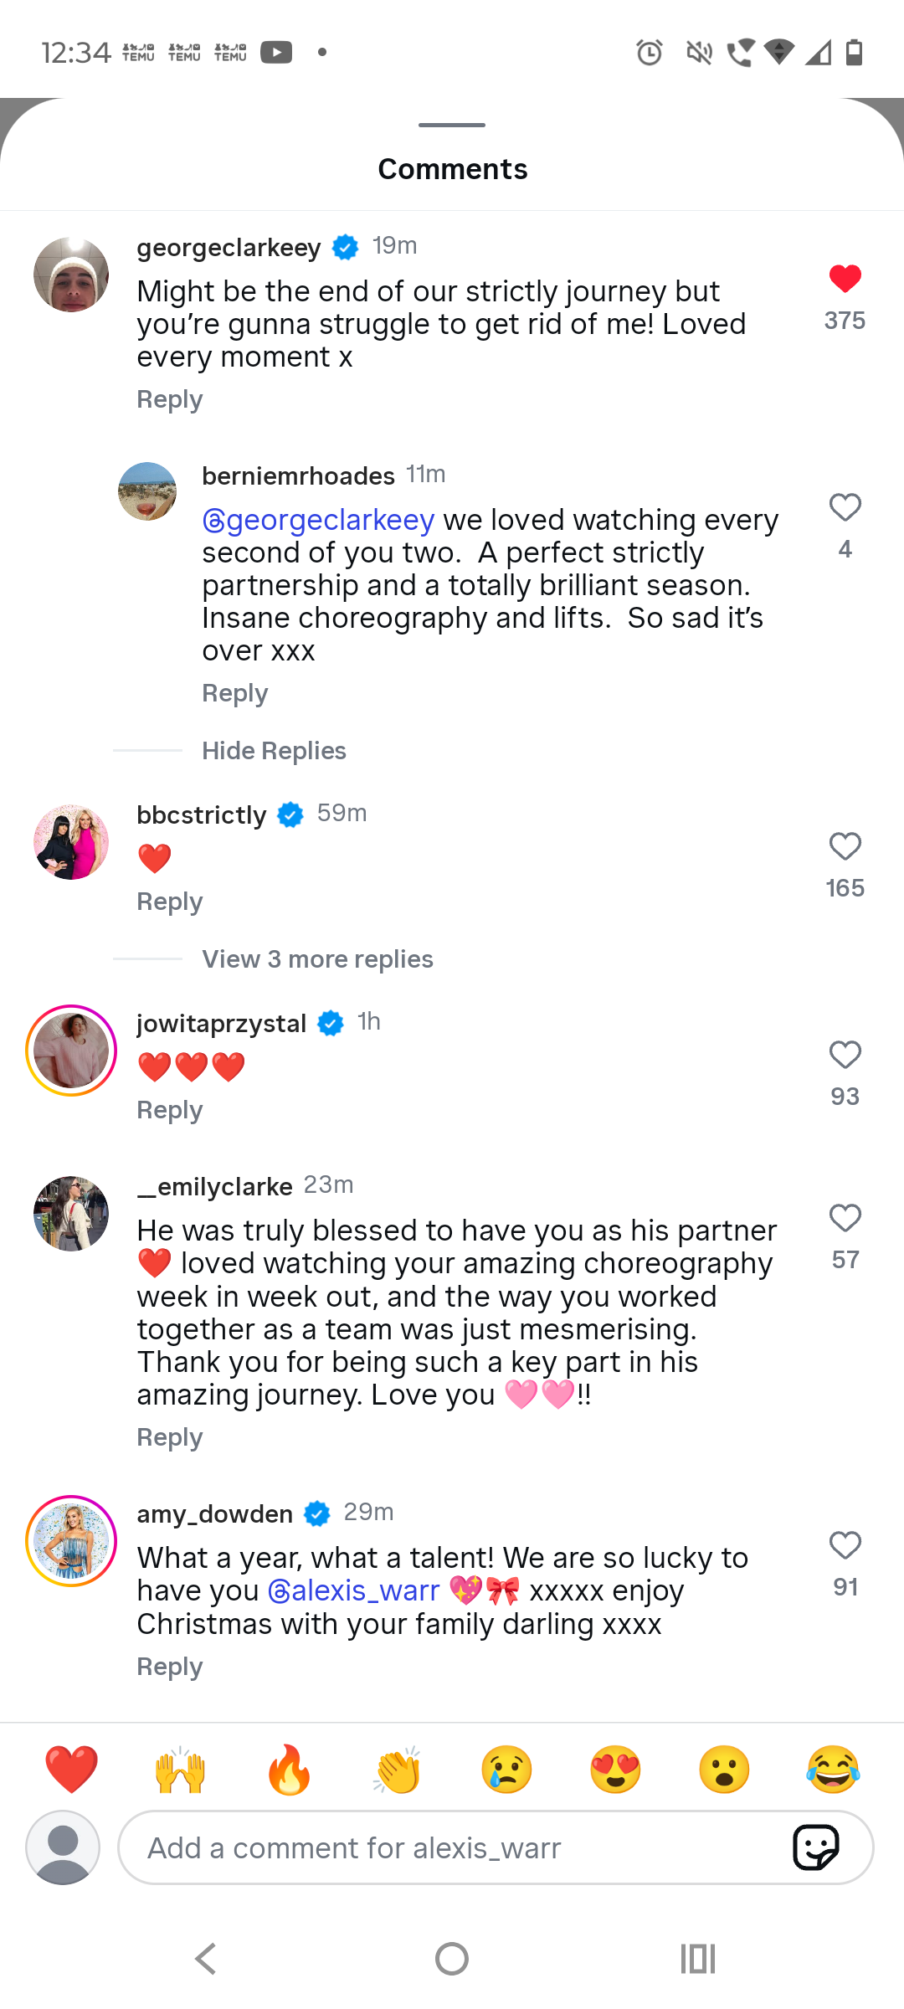Focus the Add a comment field

pyautogui.click(x=452, y=1847)
